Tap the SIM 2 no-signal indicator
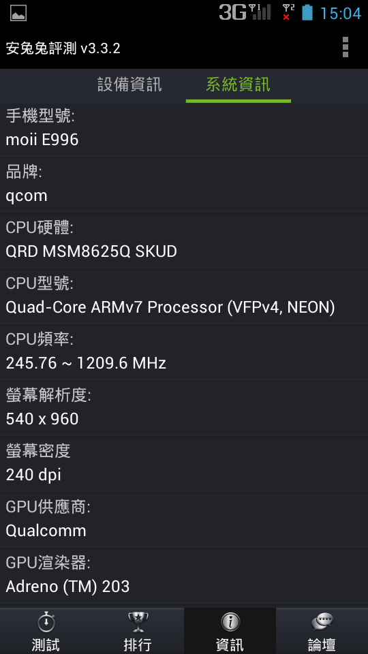 tap(288, 12)
